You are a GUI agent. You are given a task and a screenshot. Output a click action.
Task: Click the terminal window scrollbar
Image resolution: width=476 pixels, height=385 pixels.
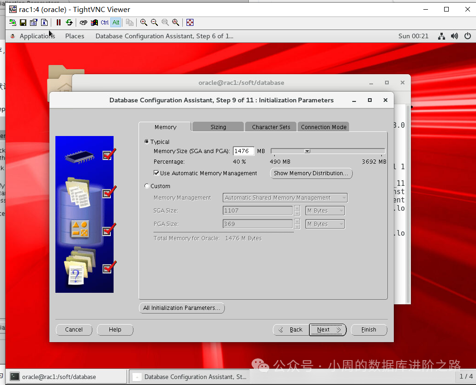(x=408, y=204)
